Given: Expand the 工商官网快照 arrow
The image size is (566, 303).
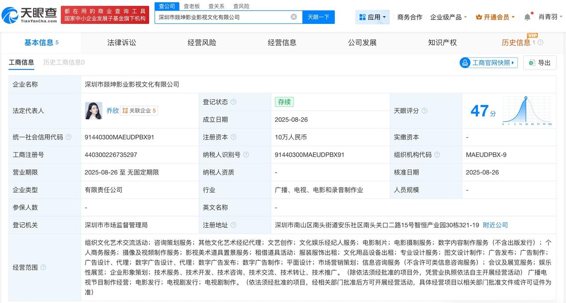Looking at the screenshot, I should coord(513,63).
